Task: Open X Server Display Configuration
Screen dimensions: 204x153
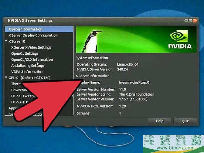Action: (33, 36)
